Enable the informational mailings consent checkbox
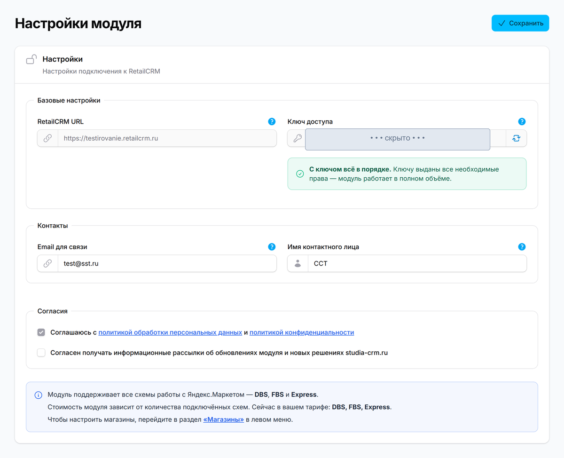The height and width of the screenshot is (458, 564). click(x=41, y=352)
